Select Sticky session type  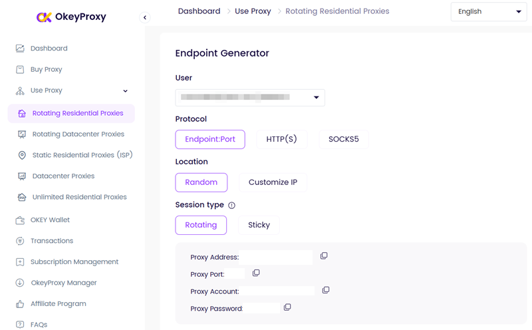[x=259, y=225]
